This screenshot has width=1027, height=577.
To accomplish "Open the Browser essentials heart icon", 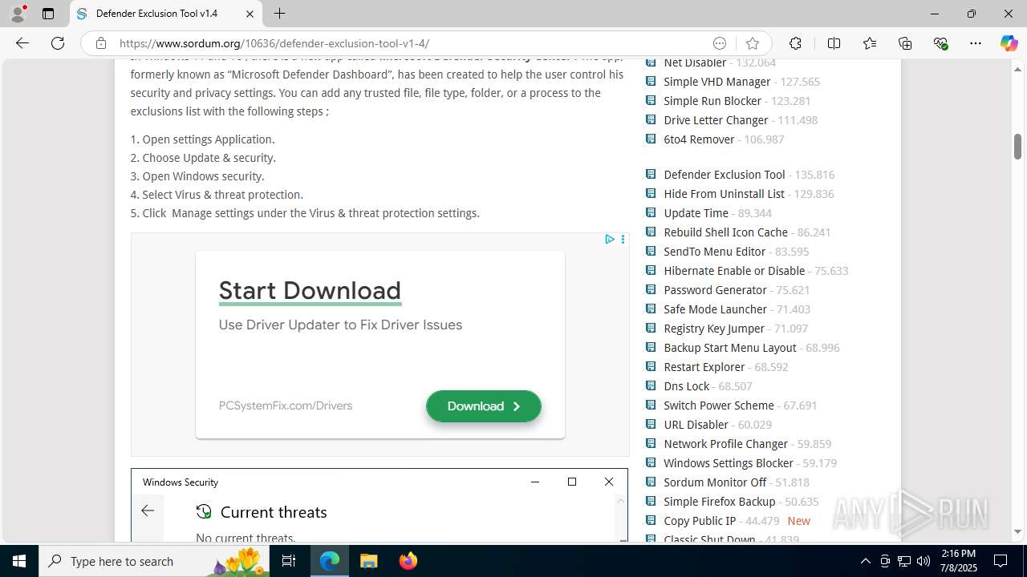I will pyautogui.click(x=940, y=43).
